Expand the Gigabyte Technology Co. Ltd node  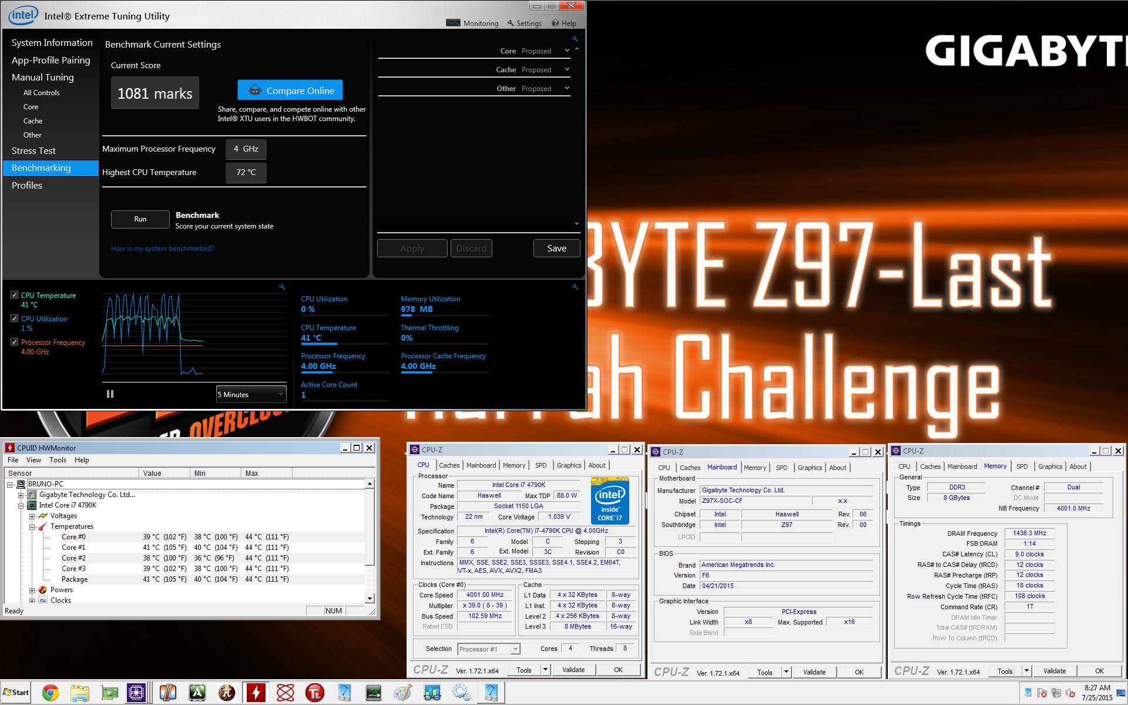[x=21, y=495]
